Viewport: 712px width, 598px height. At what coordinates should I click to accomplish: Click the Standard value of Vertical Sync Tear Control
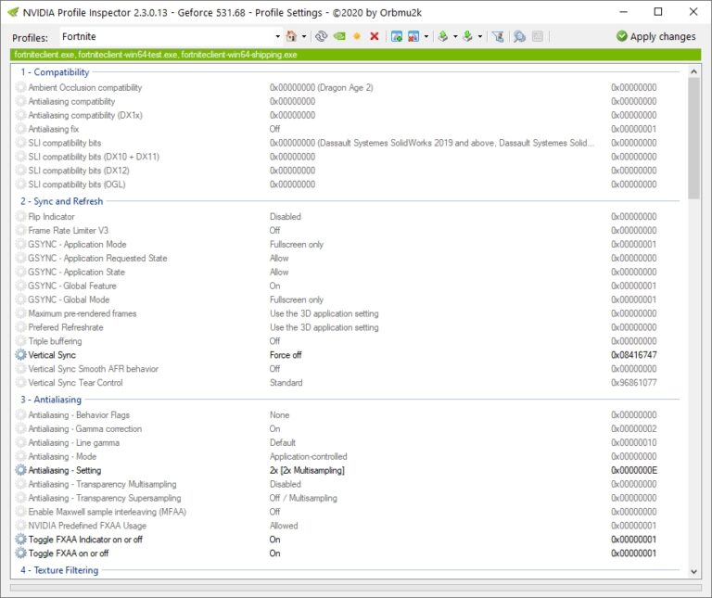[286, 382]
